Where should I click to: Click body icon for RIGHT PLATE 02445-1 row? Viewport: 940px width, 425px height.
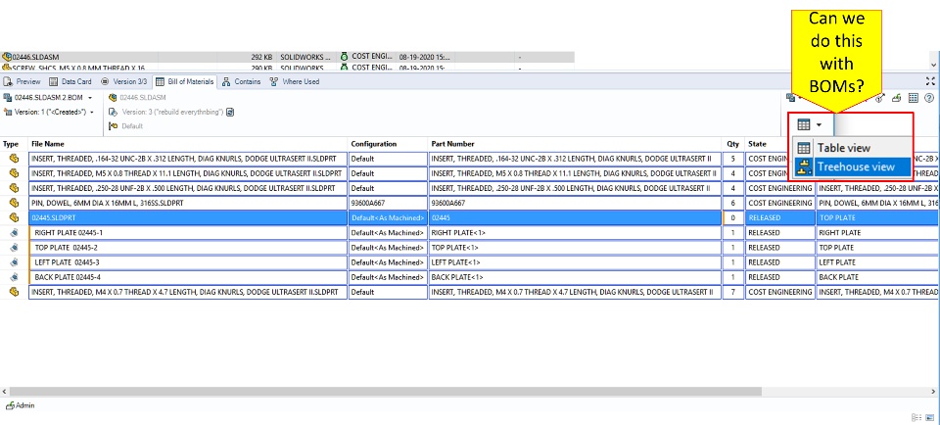(14, 233)
